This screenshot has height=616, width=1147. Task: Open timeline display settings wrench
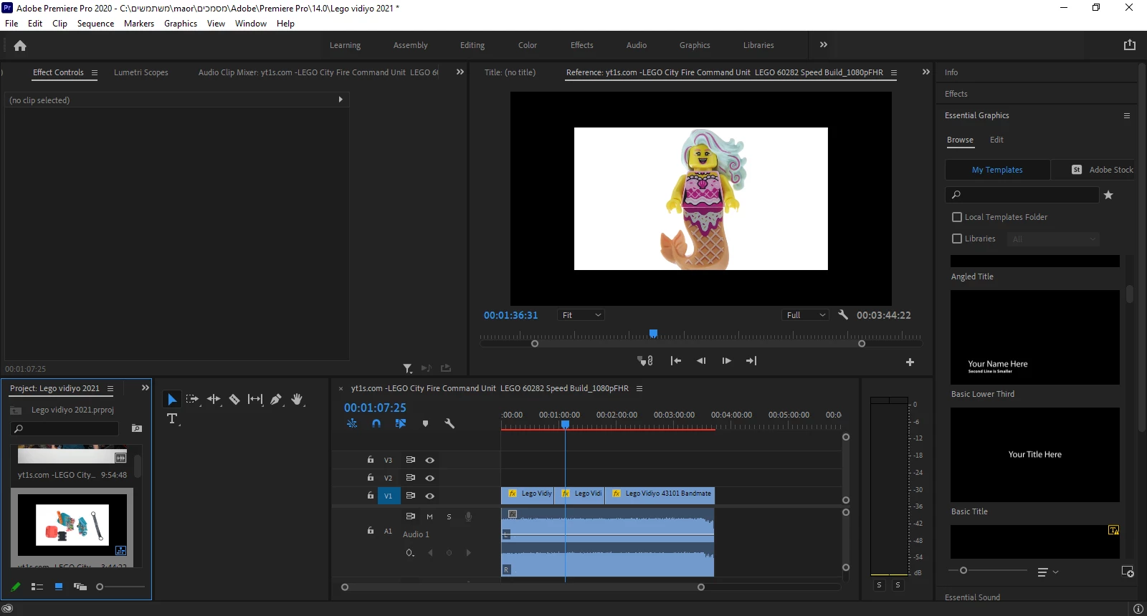[x=449, y=423]
